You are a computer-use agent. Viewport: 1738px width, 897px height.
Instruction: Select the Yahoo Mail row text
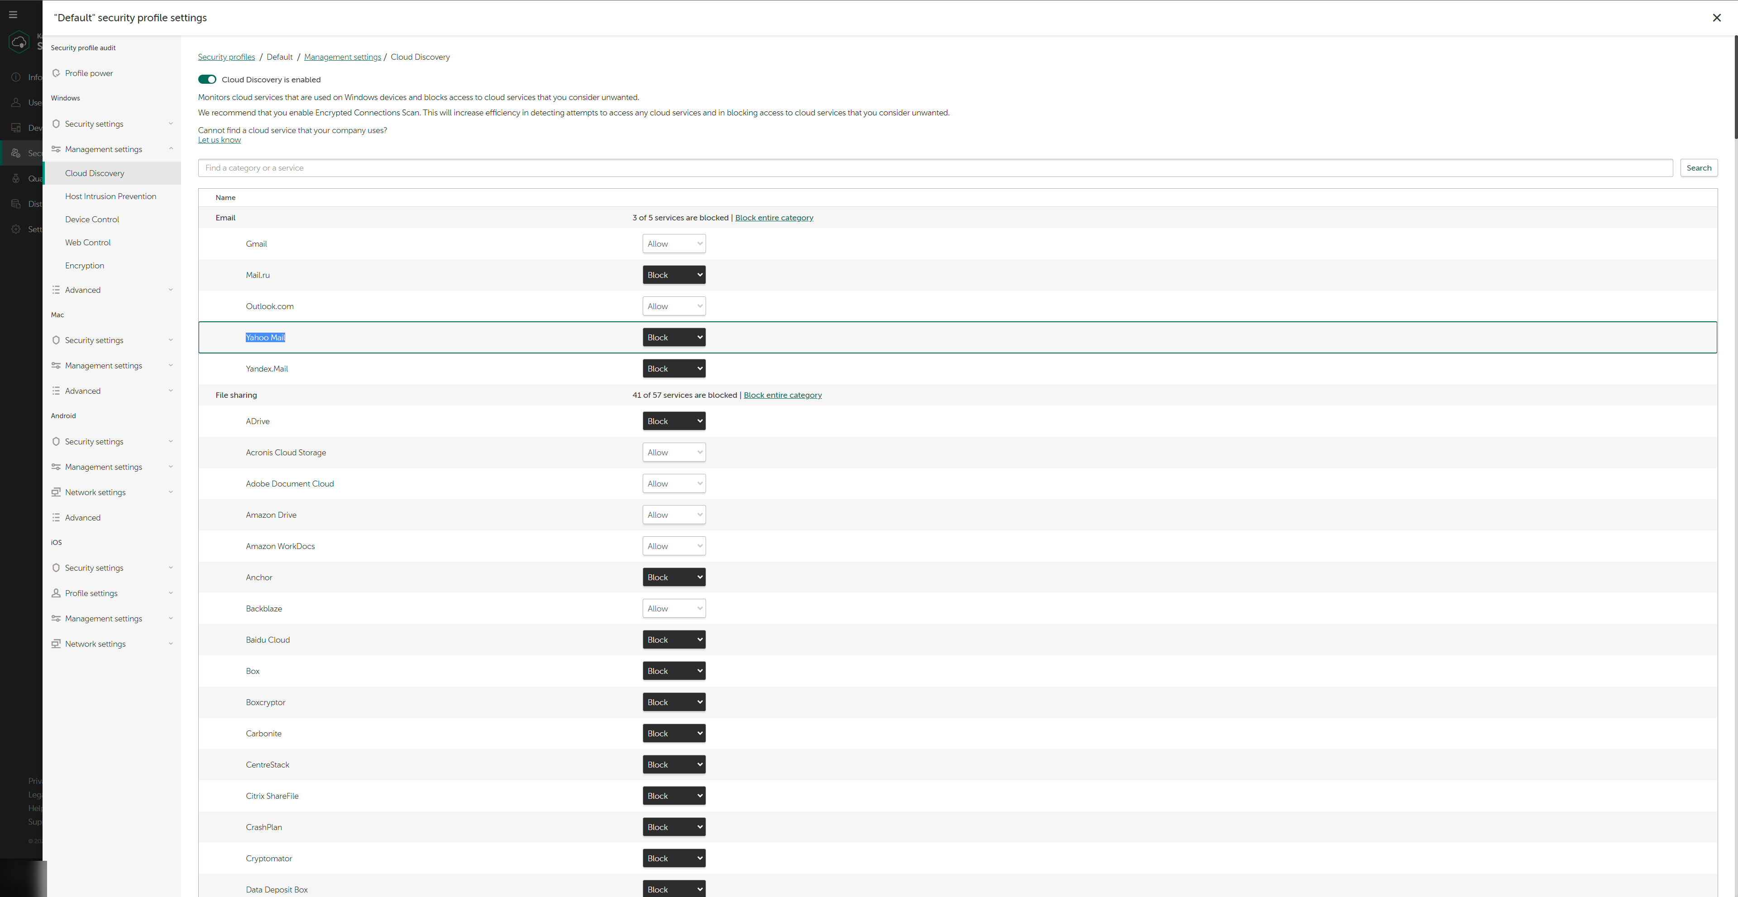(265, 337)
